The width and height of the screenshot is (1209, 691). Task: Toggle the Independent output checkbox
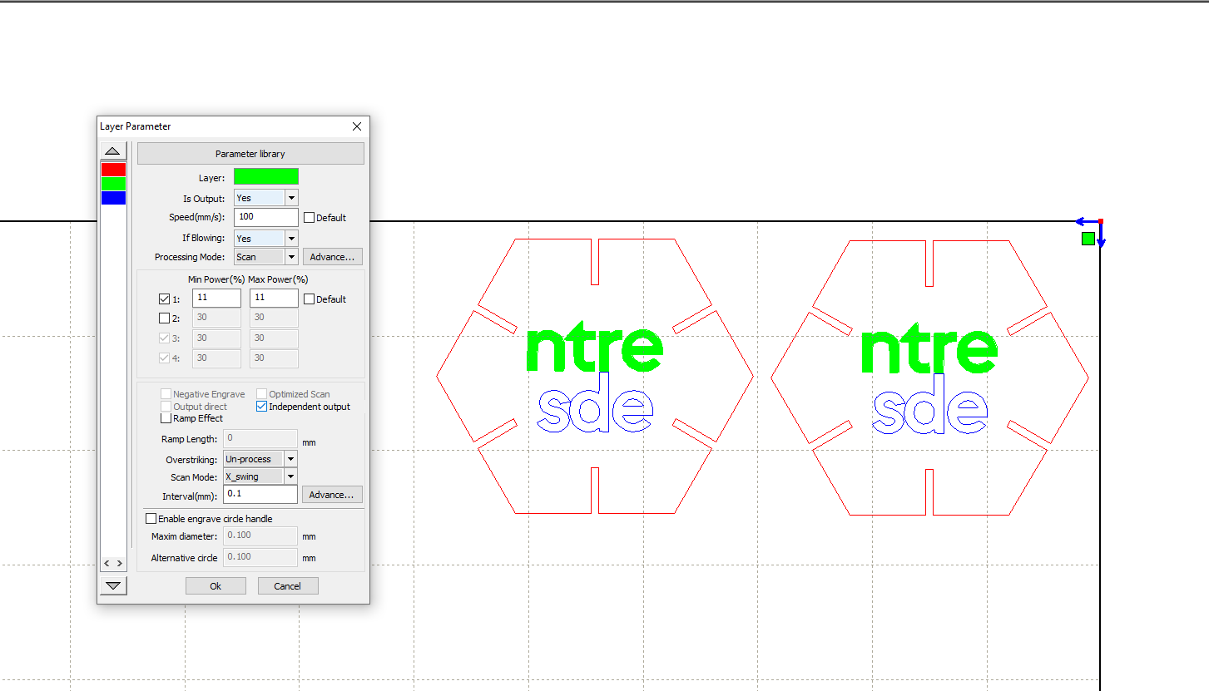point(261,407)
